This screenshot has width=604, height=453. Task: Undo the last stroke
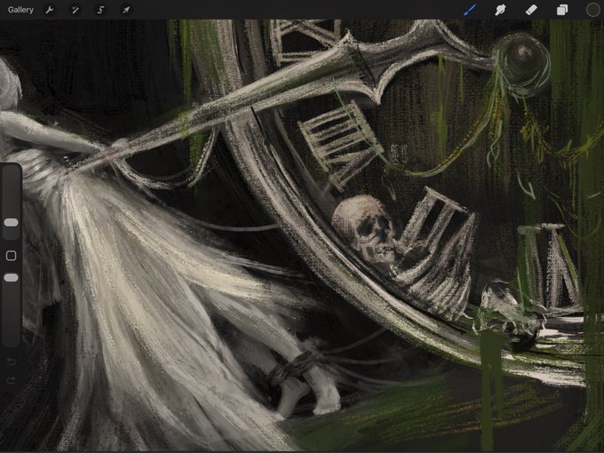11,361
